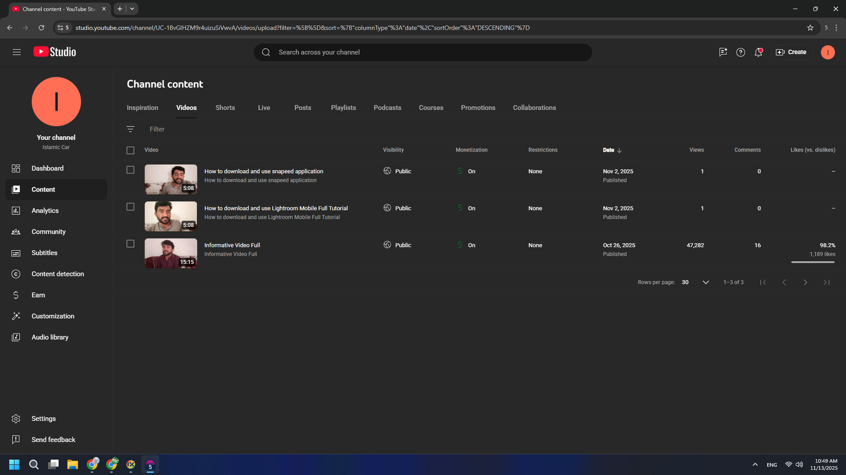Select checkbox for snapseed application video
The width and height of the screenshot is (846, 475).
(131, 170)
